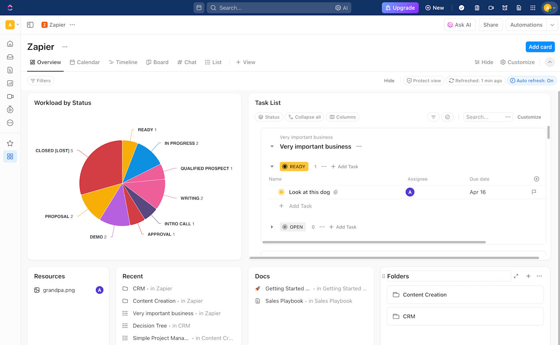This screenshot has width=560, height=345.
Task: Switch to the Board tab
Action: click(157, 62)
